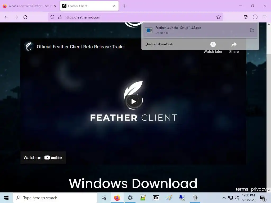The height and width of the screenshot is (203, 271).
Task: Click the remote desktop taskbar icon
Action: click(x=182, y=198)
